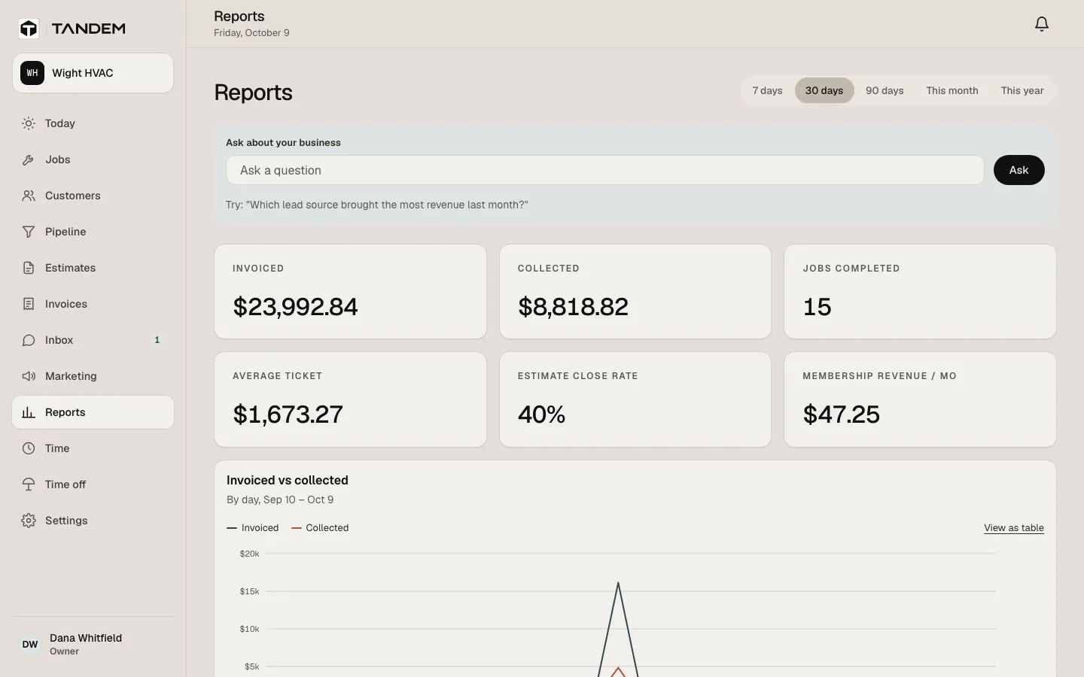Click the Average Ticket $1,673.27 card
The width and height of the screenshot is (1084, 677).
(x=350, y=399)
